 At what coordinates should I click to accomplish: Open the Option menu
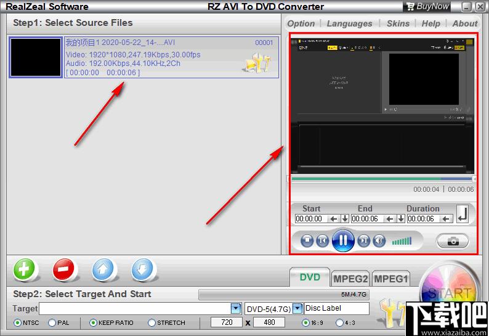coord(301,23)
